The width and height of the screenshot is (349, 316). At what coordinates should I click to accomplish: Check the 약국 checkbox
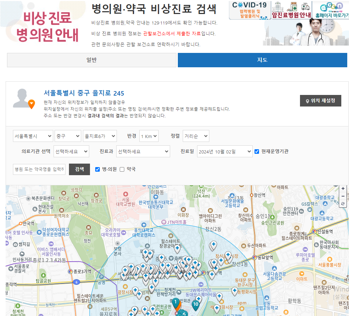point(122,170)
